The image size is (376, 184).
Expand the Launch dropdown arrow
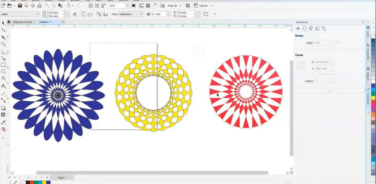(212, 6)
